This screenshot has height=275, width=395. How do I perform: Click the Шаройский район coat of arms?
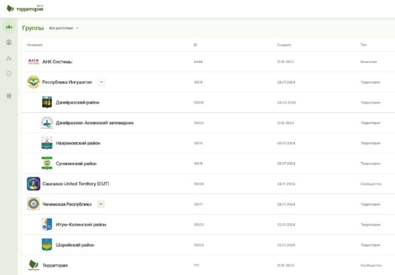pos(47,245)
